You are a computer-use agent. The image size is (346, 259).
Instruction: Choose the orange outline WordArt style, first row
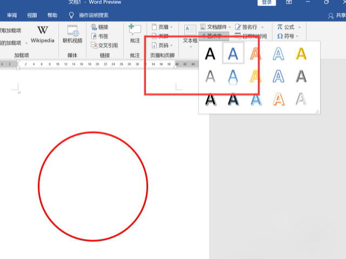tap(256, 54)
